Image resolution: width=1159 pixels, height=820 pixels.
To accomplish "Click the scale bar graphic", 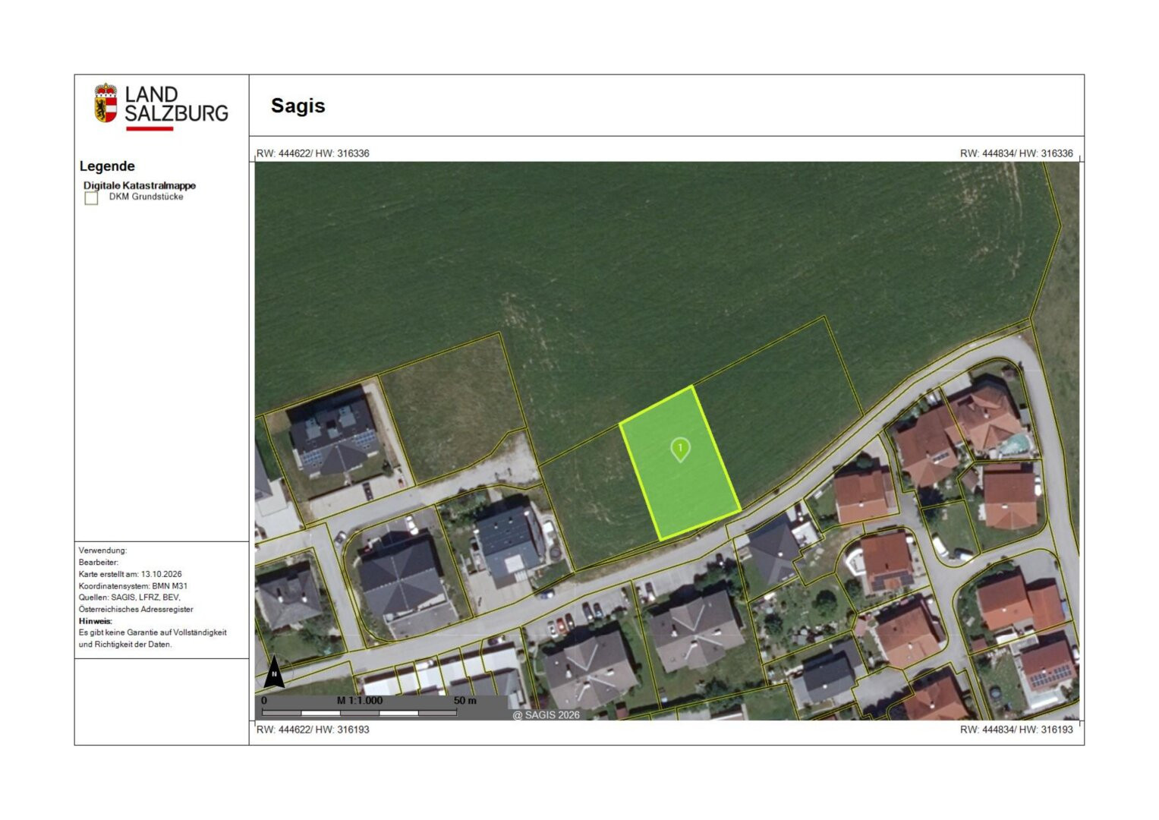I will (359, 713).
